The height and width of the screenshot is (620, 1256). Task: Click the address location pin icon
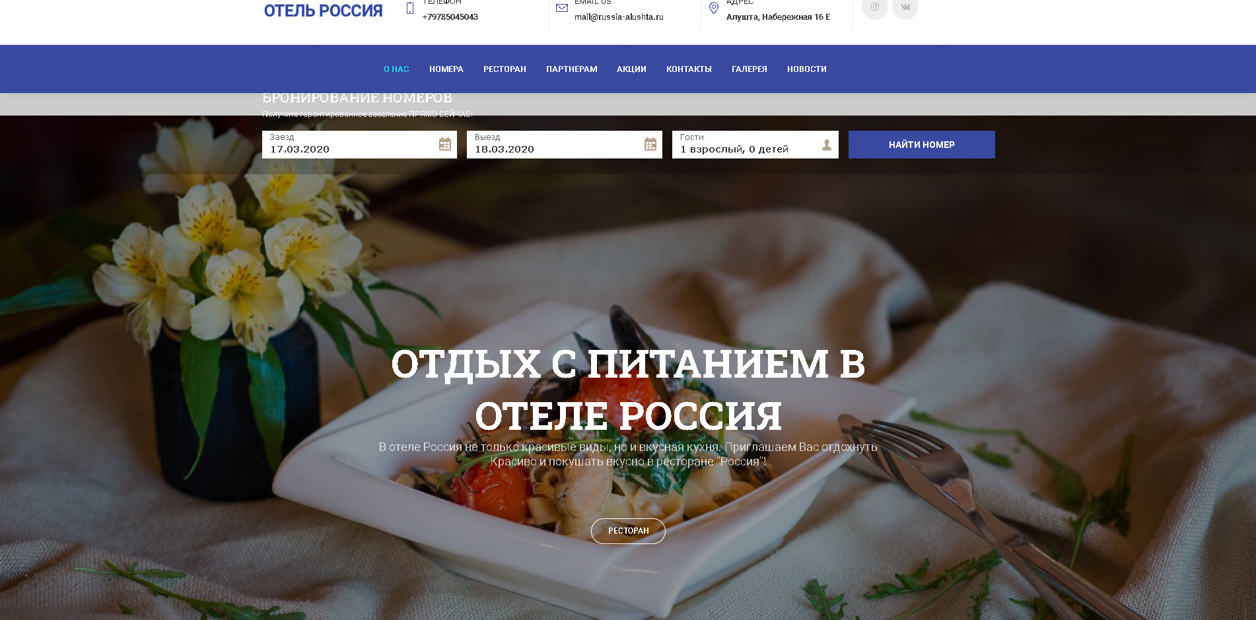tap(714, 8)
